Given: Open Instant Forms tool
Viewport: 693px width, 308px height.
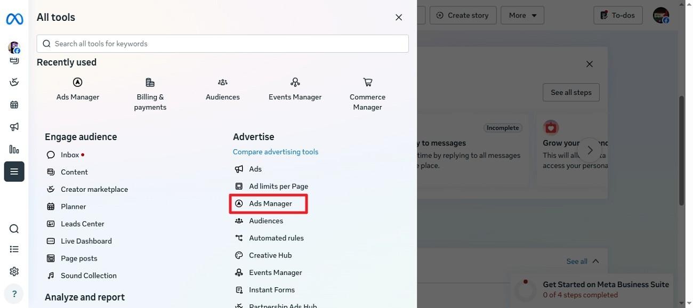Looking at the screenshot, I should [x=272, y=290].
